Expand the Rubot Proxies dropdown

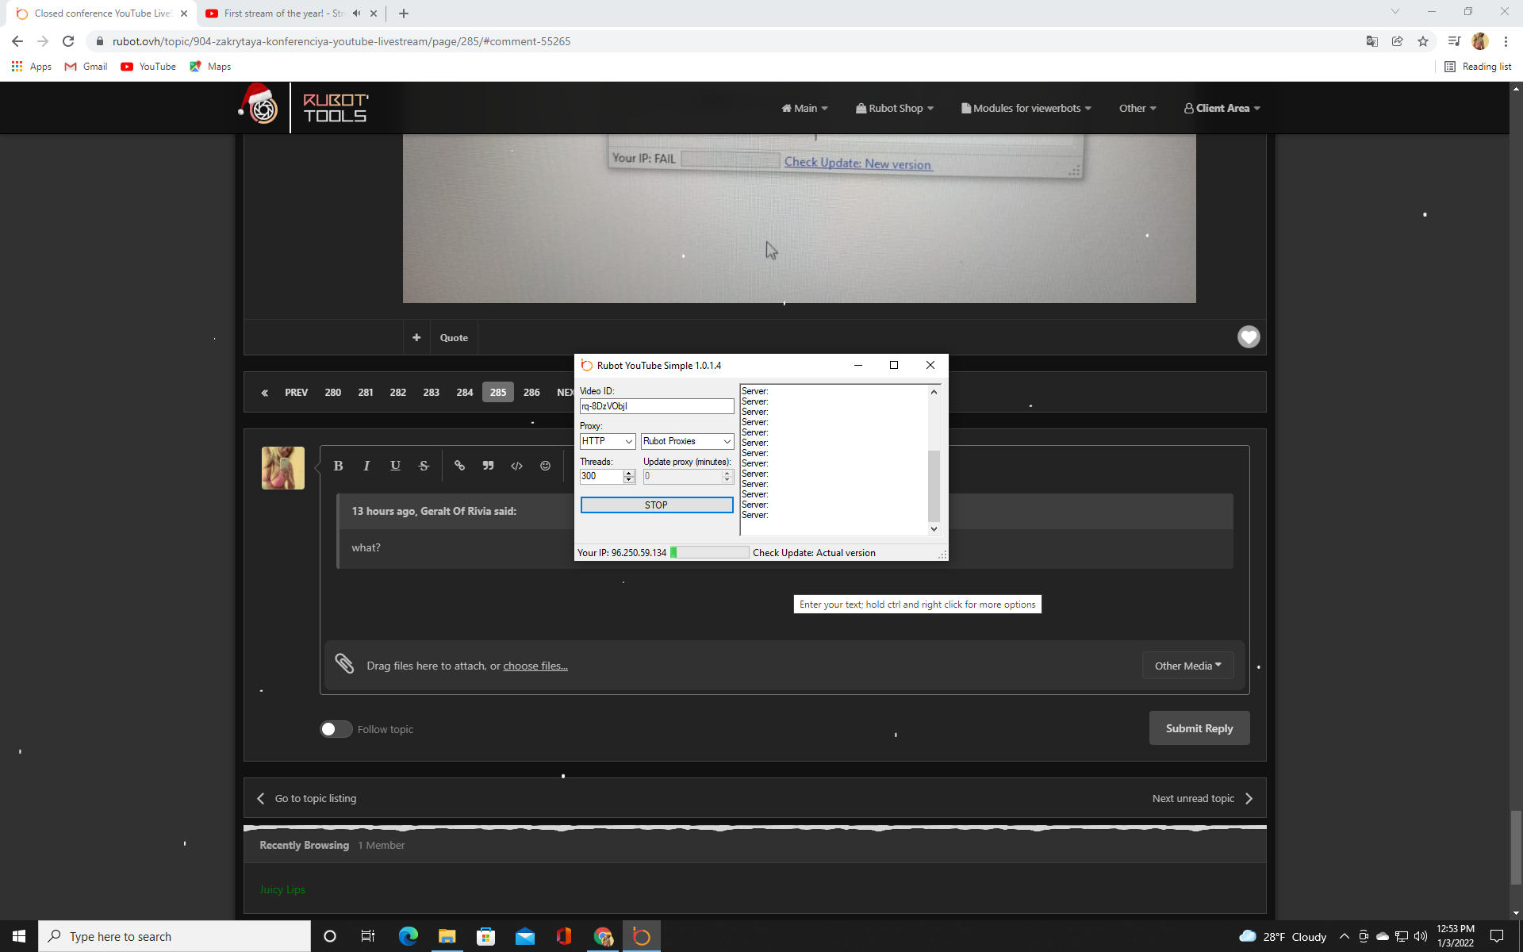pos(687,441)
